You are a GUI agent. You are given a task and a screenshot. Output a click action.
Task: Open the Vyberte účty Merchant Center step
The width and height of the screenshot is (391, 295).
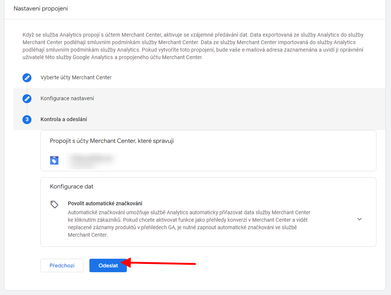pyautogui.click(x=76, y=77)
